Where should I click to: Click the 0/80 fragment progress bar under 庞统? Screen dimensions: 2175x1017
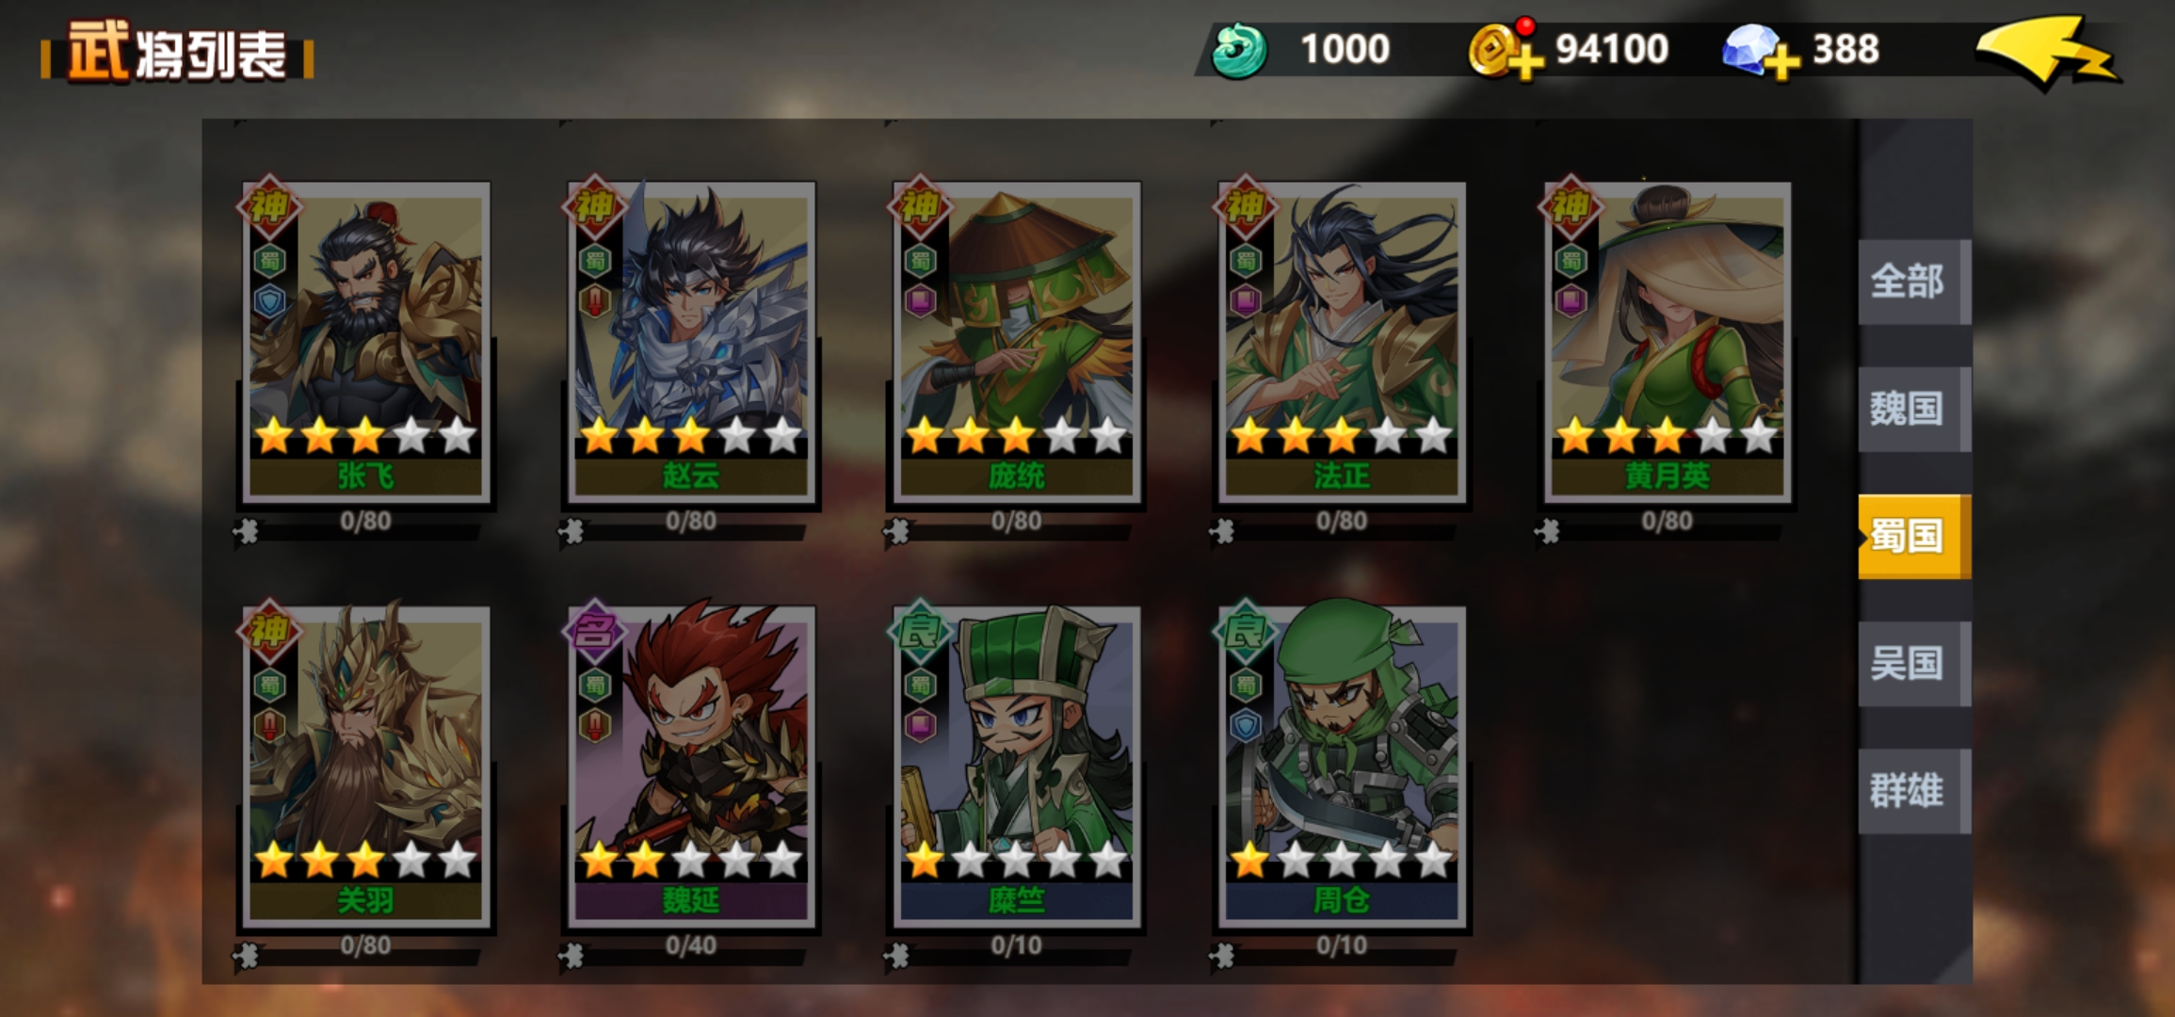(1016, 525)
